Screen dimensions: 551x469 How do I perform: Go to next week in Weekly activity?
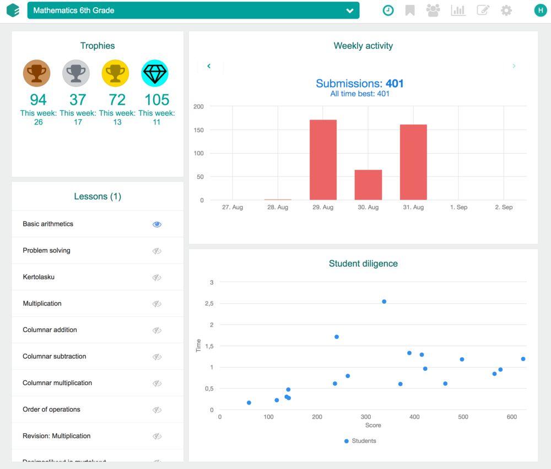pos(514,66)
